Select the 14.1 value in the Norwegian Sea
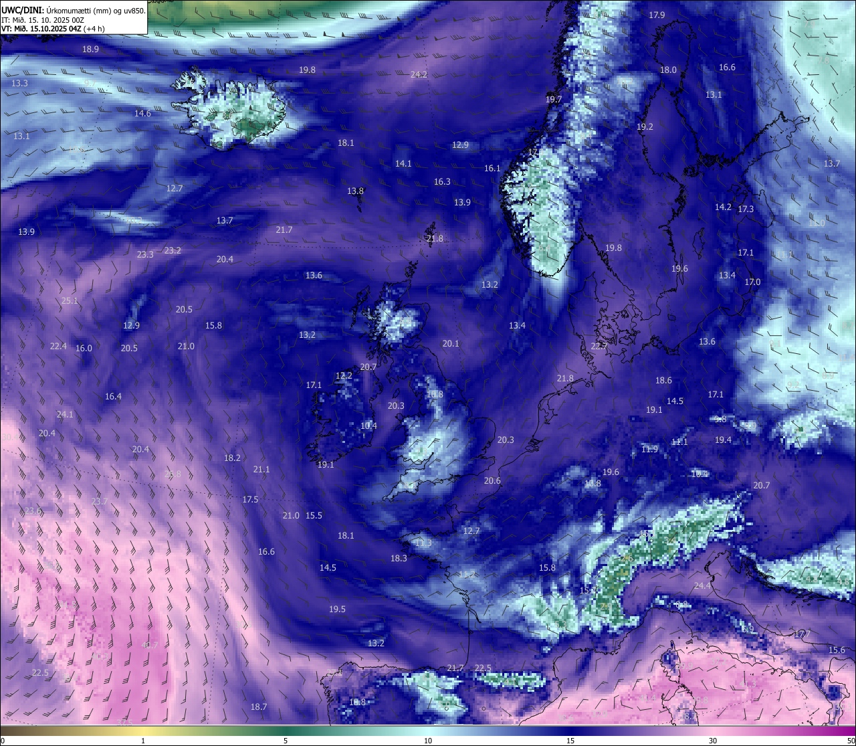This screenshot has width=856, height=746. coord(403,163)
